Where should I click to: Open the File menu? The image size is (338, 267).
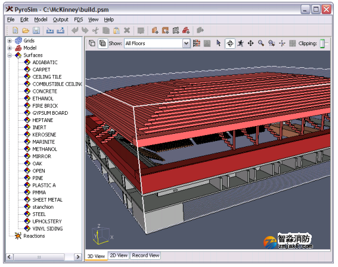[x=11, y=20]
